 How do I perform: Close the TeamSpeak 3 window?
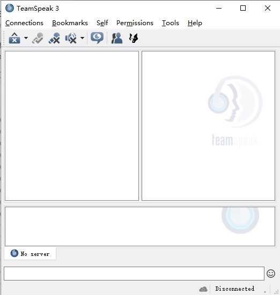pyautogui.click(x=267, y=8)
